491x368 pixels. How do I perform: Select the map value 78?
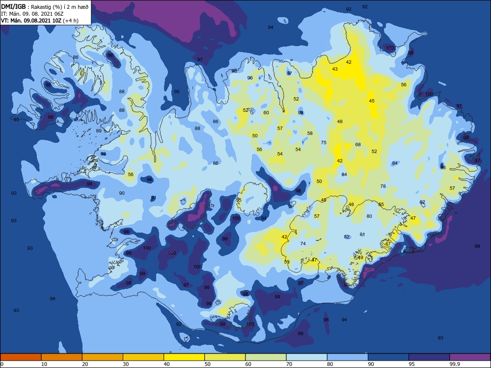(383, 186)
